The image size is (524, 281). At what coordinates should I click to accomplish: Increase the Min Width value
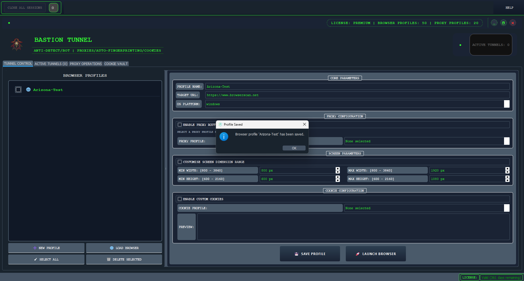point(338,169)
